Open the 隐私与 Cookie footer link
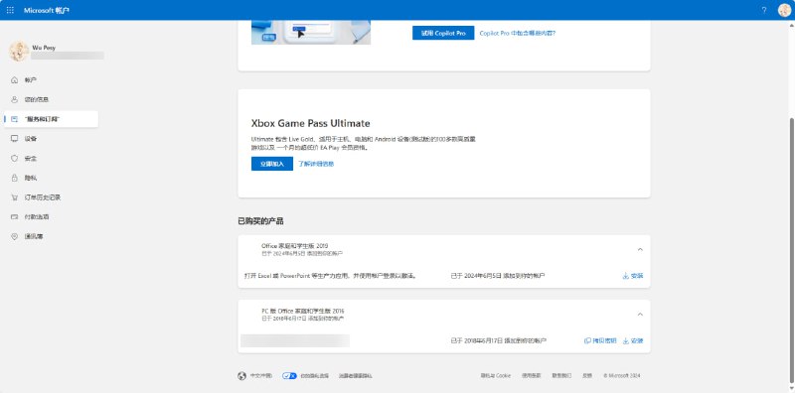The width and height of the screenshot is (795, 393). click(495, 376)
